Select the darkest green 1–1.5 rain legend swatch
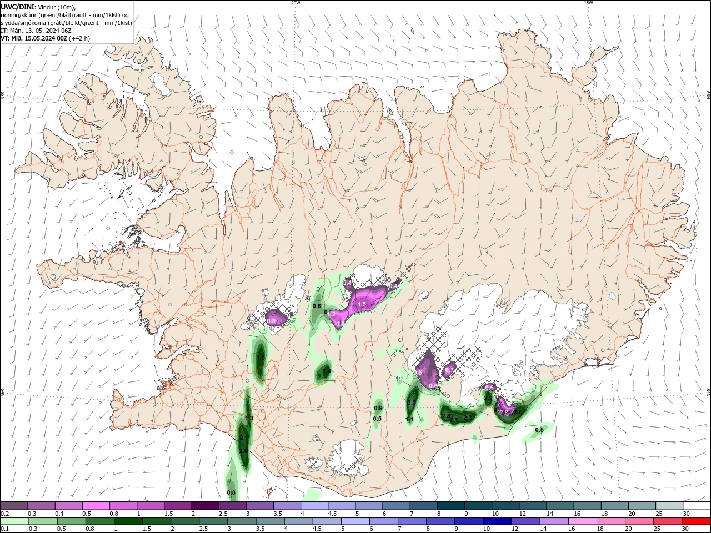Viewport: 711px width, 533px height. 128,521
